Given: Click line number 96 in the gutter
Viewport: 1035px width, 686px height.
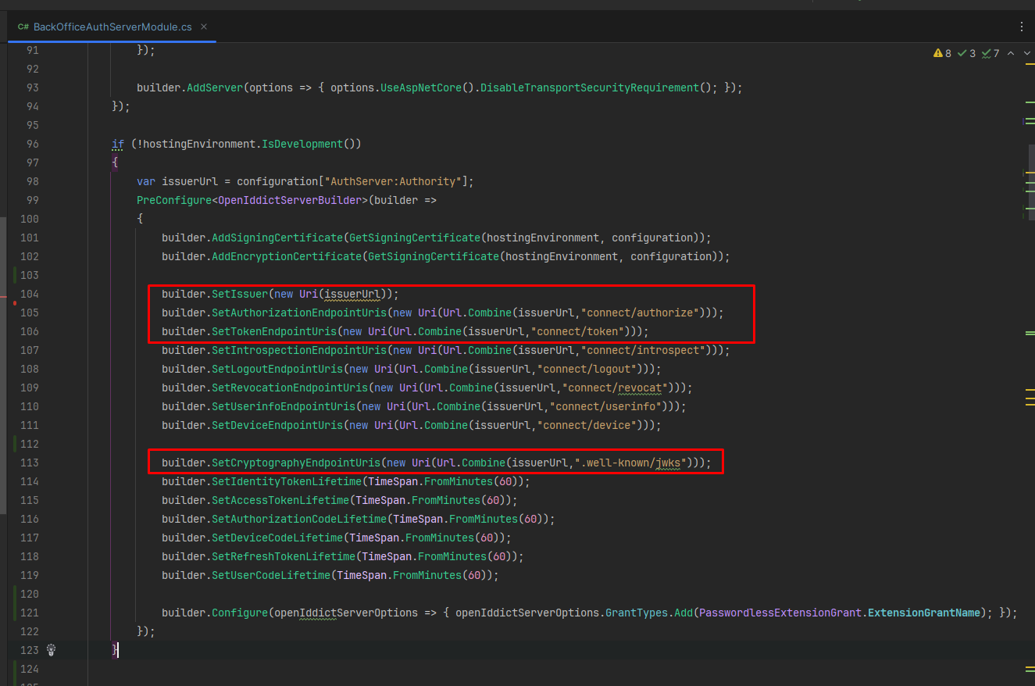Looking at the screenshot, I should point(32,144).
